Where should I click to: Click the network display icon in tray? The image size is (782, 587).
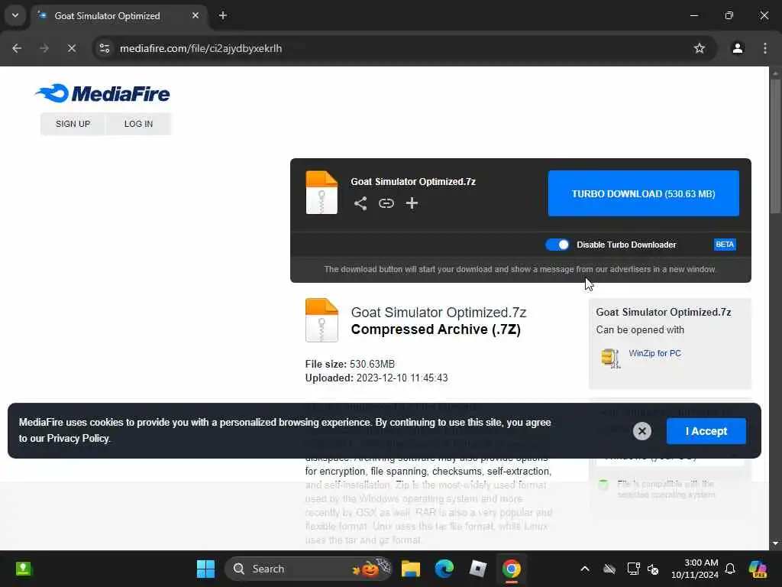633,569
